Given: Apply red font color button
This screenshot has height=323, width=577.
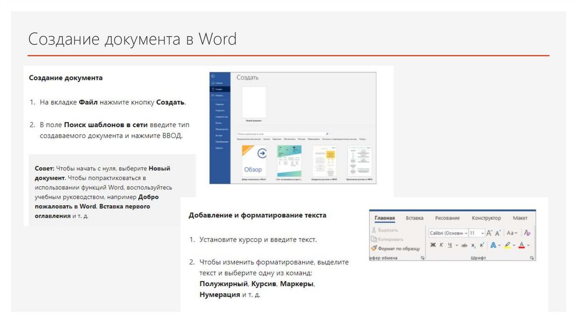Looking at the screenshot, I should tap(521, 245).
